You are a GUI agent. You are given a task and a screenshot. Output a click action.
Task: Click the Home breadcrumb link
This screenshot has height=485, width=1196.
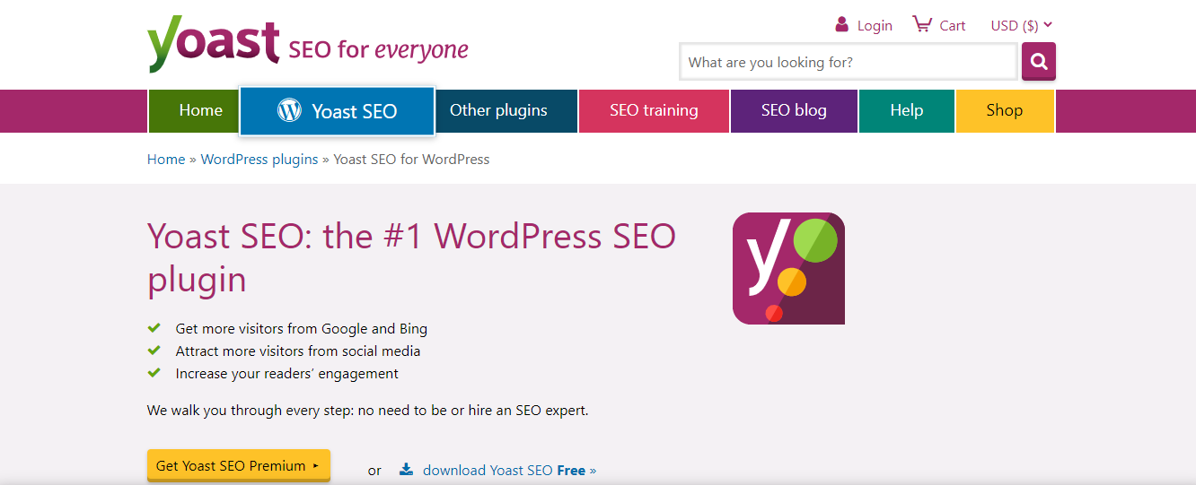tap(166, 159)
